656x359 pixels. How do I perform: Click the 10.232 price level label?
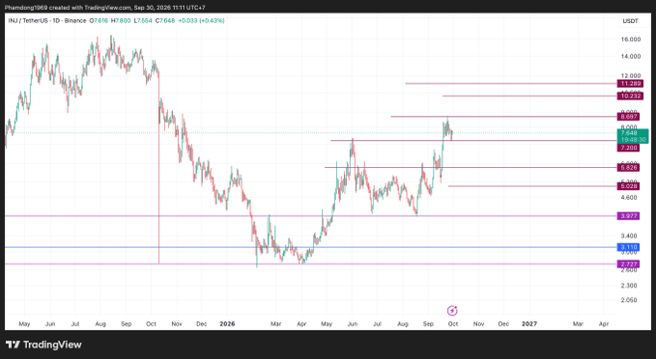point(631,97)
